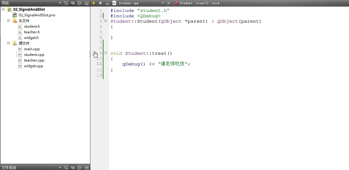349x170 pixels.
Task: Open widget.cpp in project tree
Action: (x=34, y=66)
